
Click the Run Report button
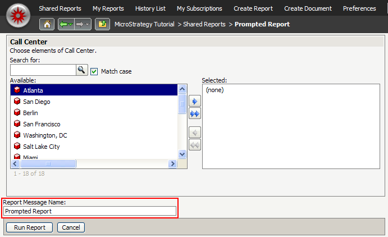coord(29,227)
